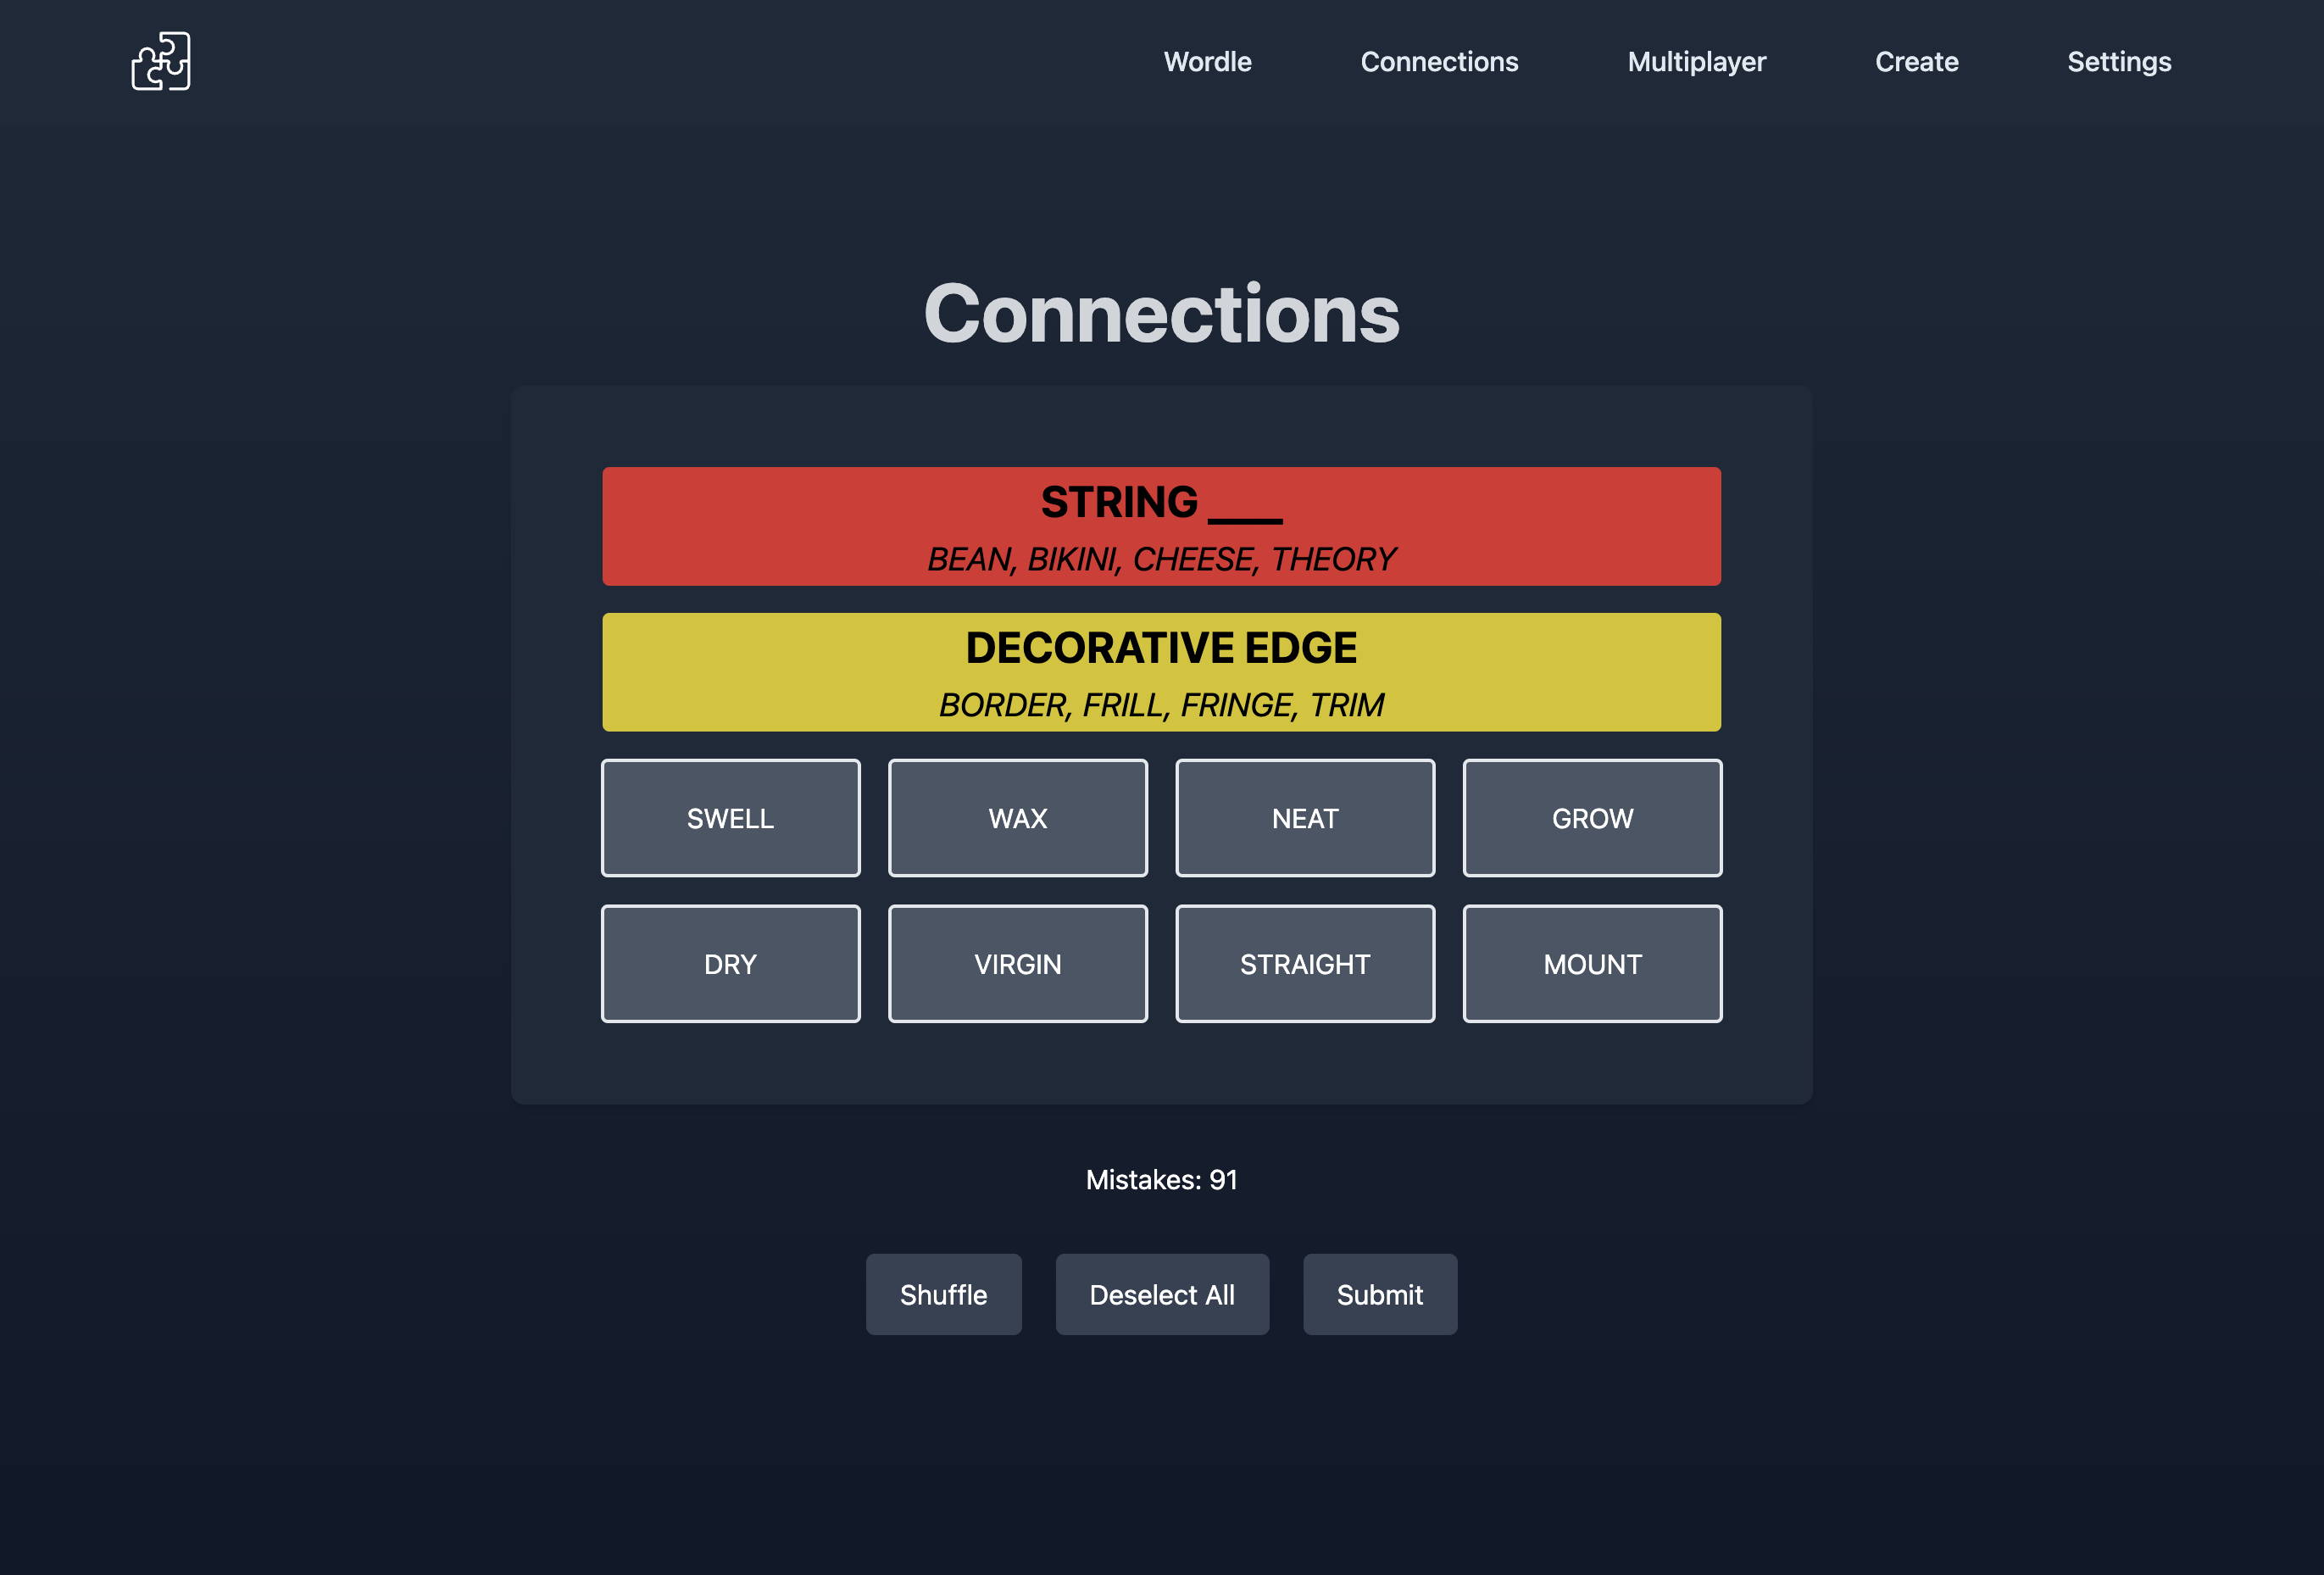2324x1575 pixels.
Task: Toggle the NEAT tile
Action: [x=1305, y=818]
